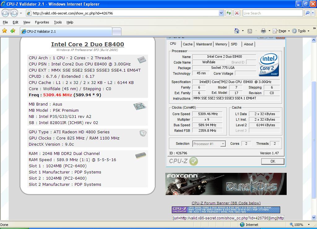This screenshot has width=317, height=229.
Task: Click the RSS feeds icon
Action: (x=250, y=31)
